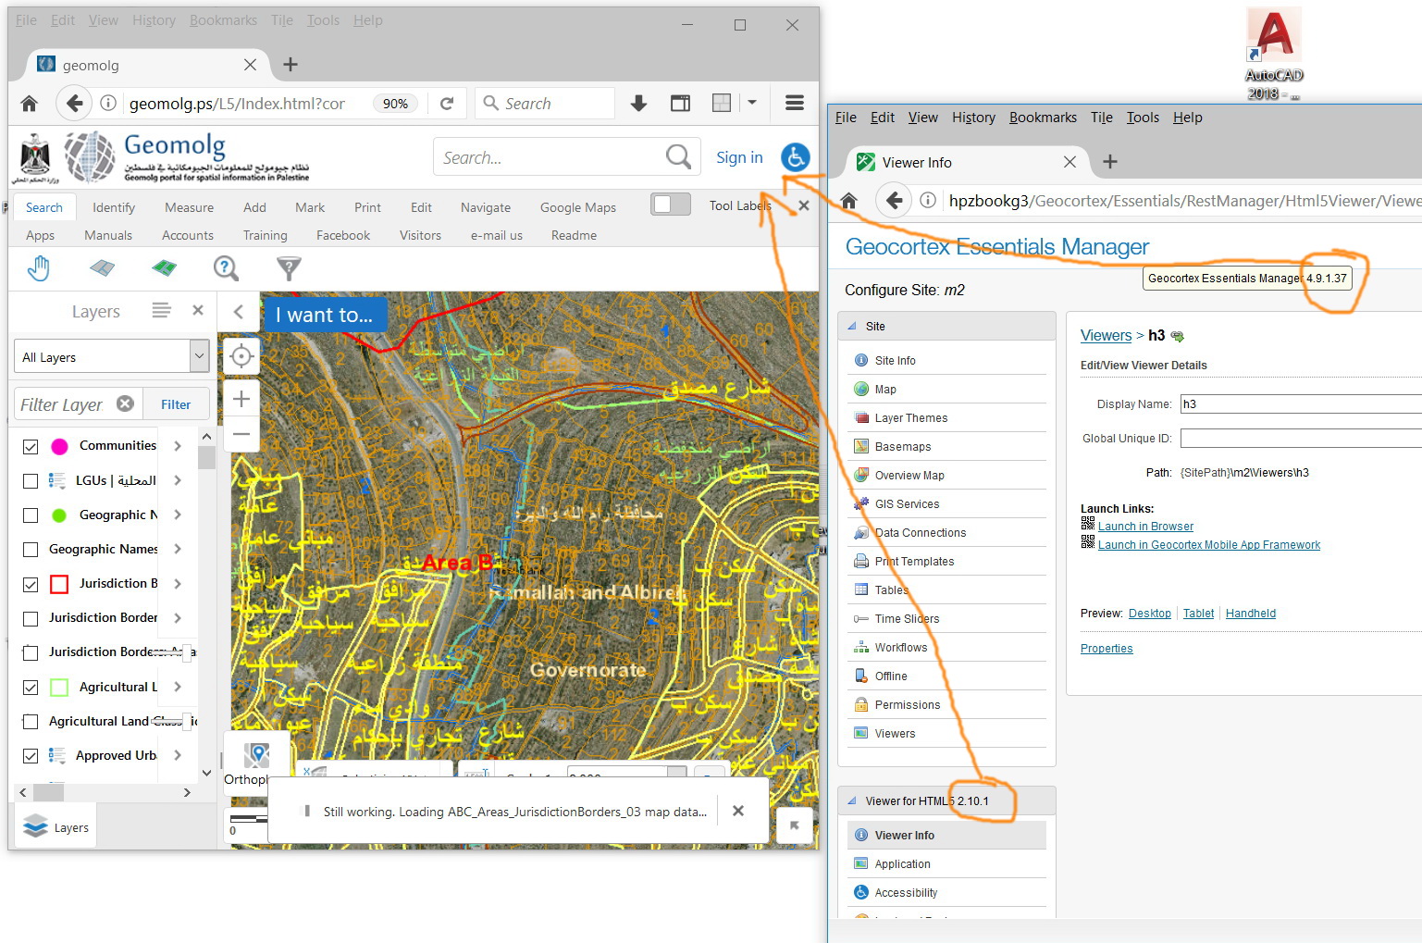Screen dimensions: 1422x943
Task: Click the Geomolg search magnifier icon
Action: [678, 156]
